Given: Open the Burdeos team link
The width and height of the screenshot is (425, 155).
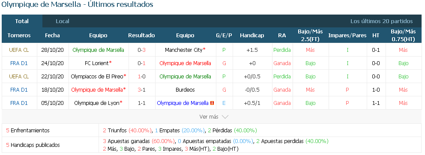Looking at the screenshot, I should [x=185, y=89].
